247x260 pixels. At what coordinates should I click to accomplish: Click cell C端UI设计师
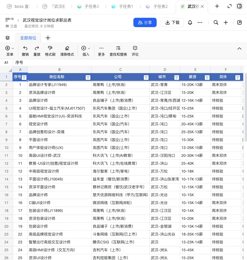tap(59, 203)
